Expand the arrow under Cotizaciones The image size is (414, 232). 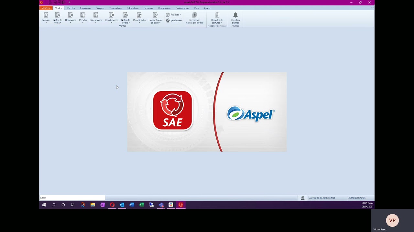[x=96, y=23]
